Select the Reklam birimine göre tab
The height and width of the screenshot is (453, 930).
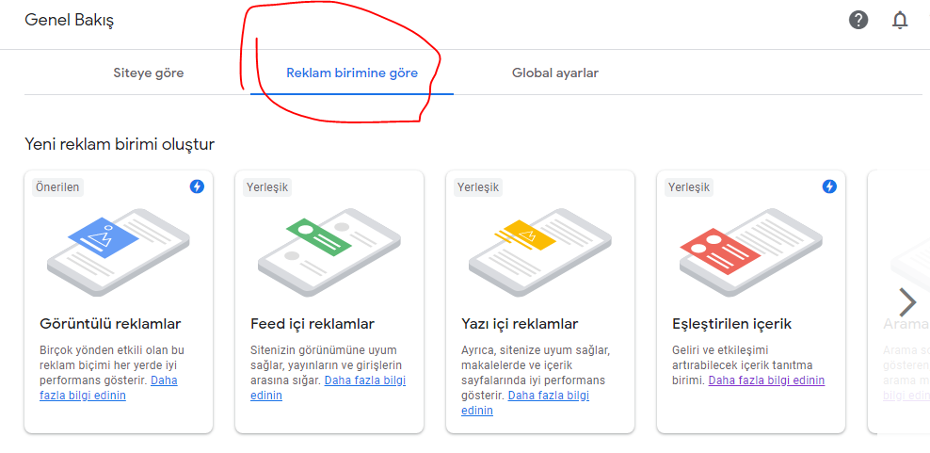click(x=352, y=73)
